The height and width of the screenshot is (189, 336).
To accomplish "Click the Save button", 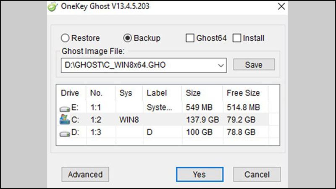I will pos(254,65).
